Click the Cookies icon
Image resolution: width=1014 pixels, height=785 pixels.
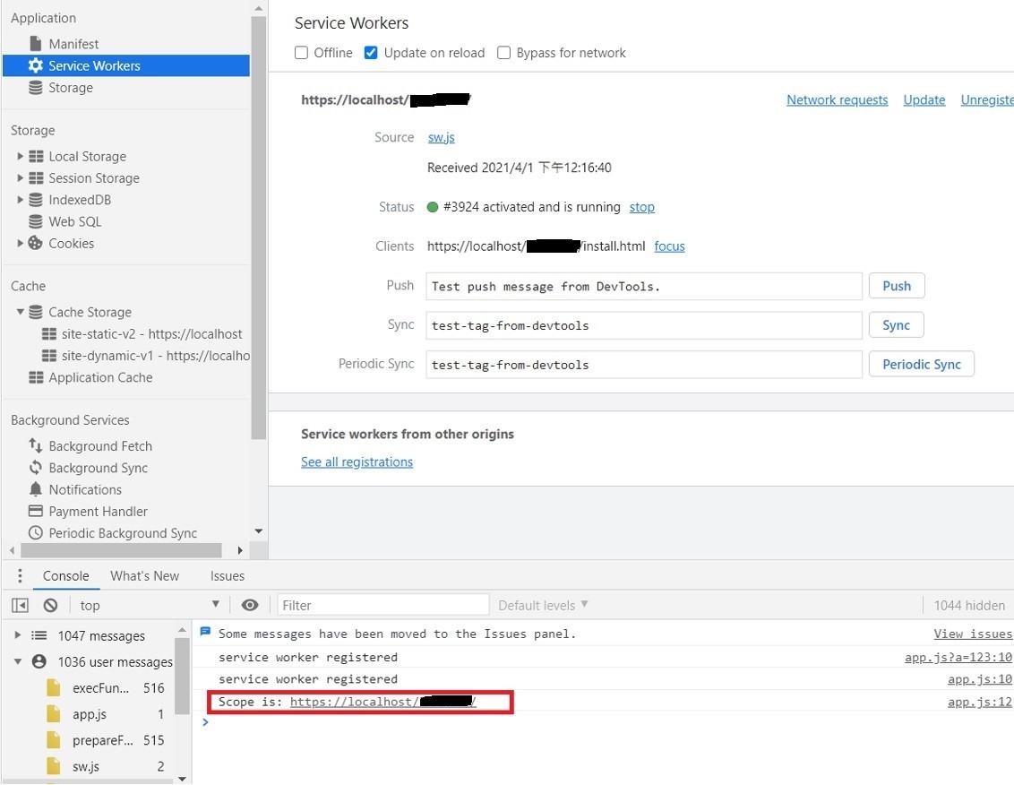pyautogui.click(x=36, y=244)
